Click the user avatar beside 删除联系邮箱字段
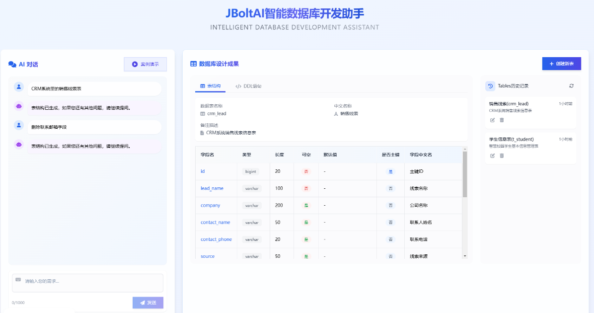Viewport: 594px width, 313px height. click(x=18, y=125)
